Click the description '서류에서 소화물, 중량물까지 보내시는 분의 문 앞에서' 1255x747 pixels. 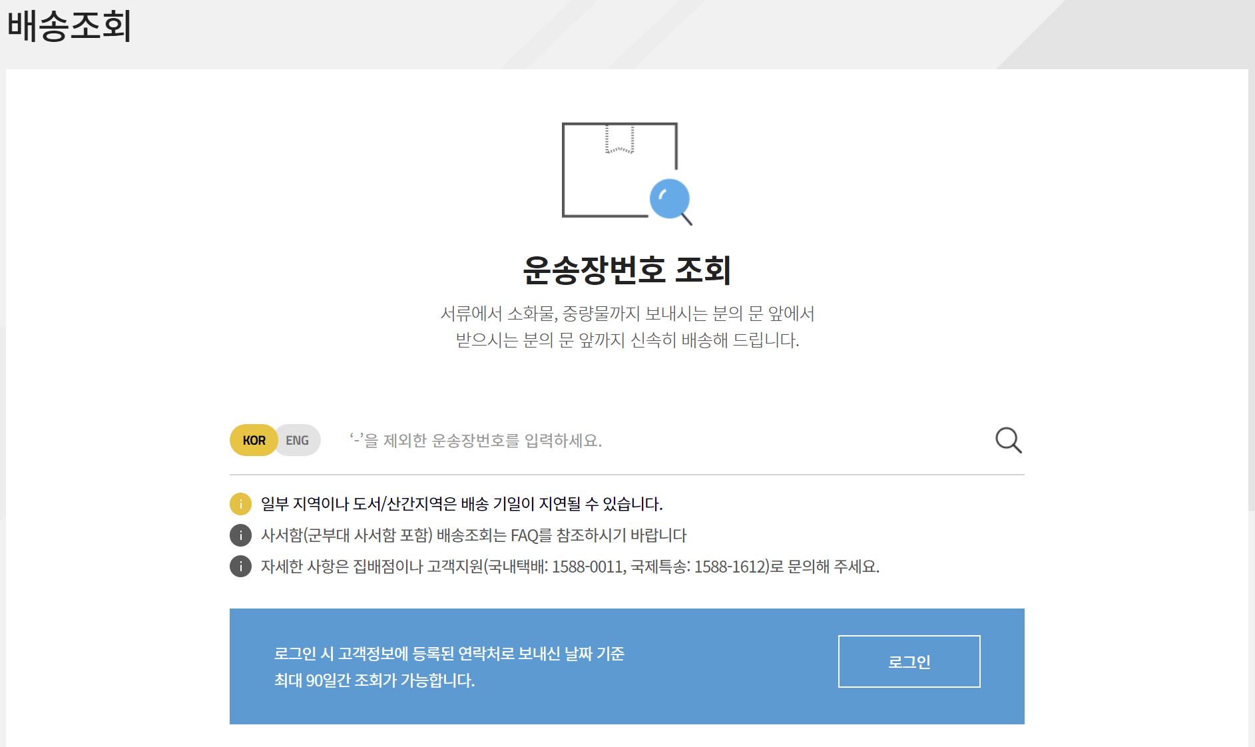(x=627, y=314)
